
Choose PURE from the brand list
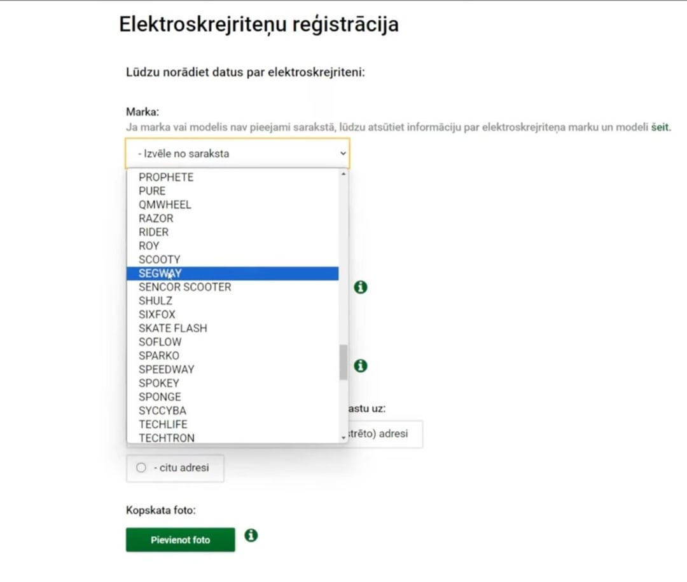point(152,191)
